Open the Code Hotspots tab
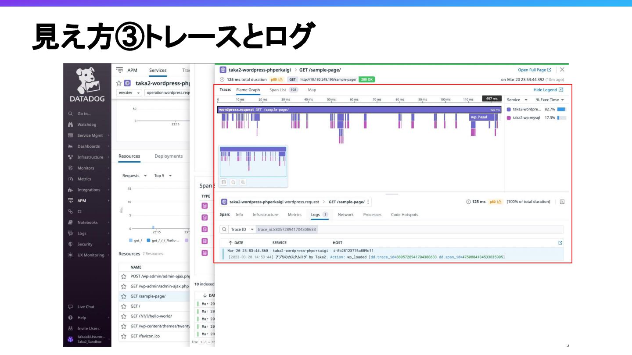Screen dimensions: 632x355 (404, 215)
